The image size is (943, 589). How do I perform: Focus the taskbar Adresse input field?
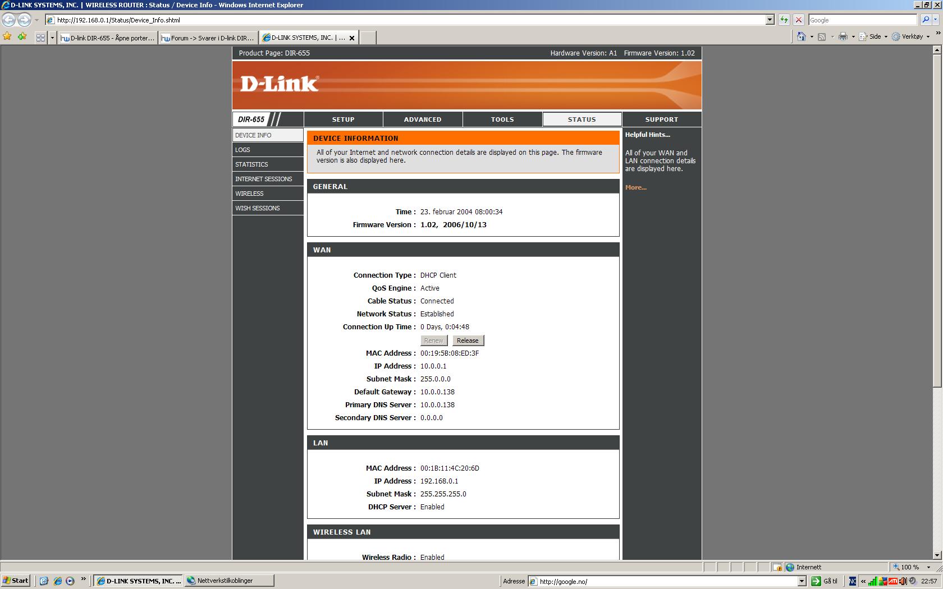click(663, 581)
